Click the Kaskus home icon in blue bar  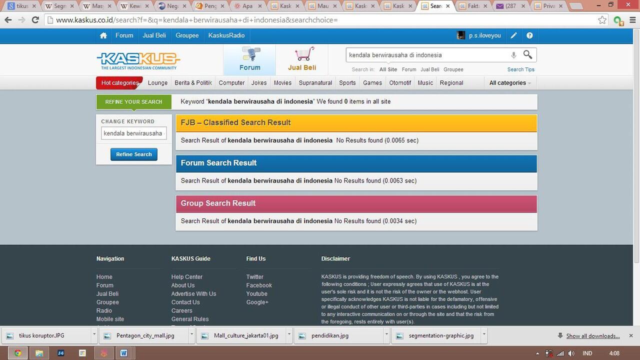(x=103, y=35)
